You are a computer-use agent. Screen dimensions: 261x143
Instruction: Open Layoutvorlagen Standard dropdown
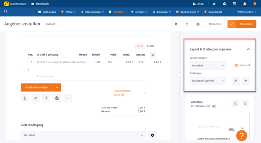tap(208, 66)
